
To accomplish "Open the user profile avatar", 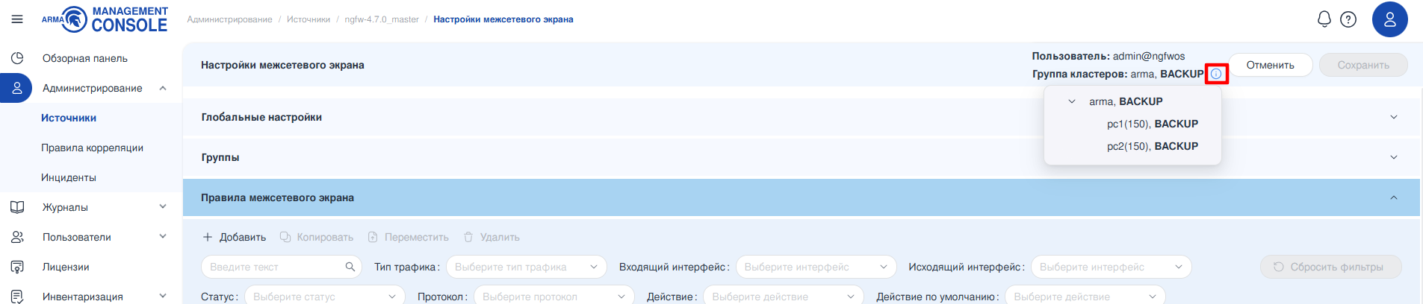I will 1389,19.
